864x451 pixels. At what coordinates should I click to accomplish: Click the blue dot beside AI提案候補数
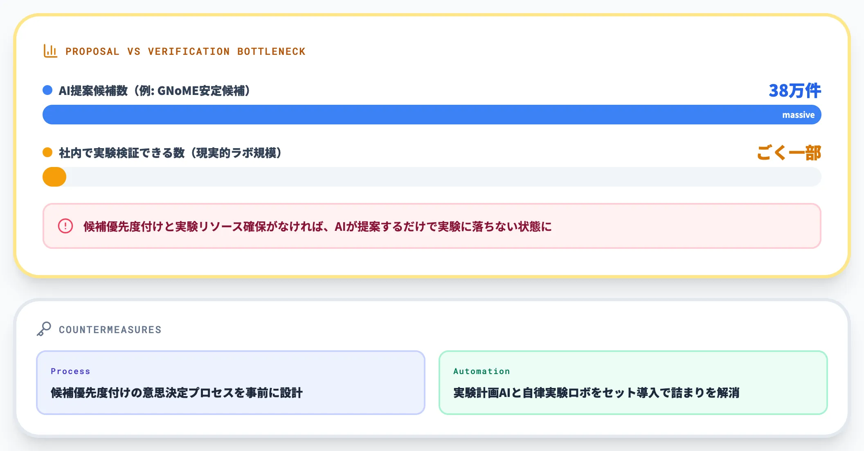point(47,90)
